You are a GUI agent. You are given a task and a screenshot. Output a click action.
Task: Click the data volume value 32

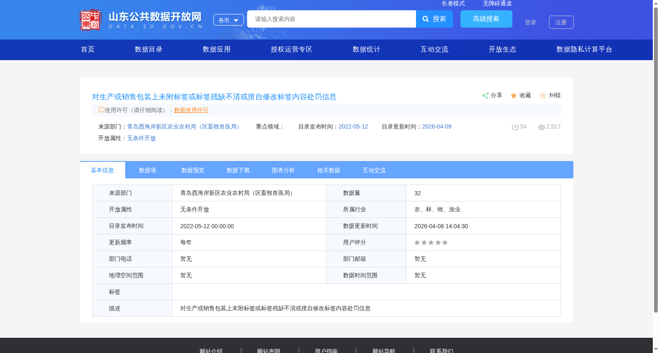[418, 193]
